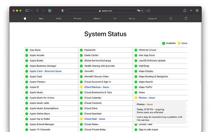Select the HomeKit Secure Video text
211x132 pixels.
(96, 77)
